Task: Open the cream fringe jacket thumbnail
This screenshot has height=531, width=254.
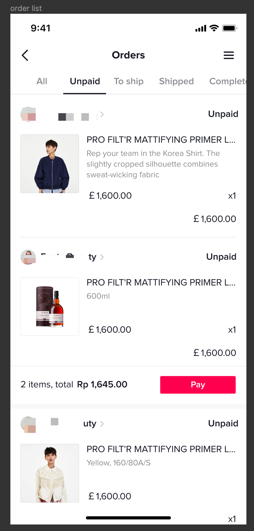Action: point(50,473)
